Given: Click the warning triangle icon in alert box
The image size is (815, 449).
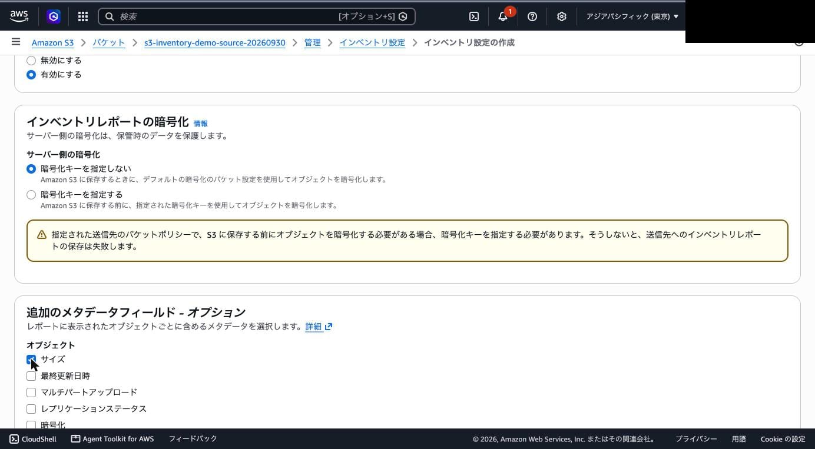Looking at the screenshot, I should pos(42,235).
